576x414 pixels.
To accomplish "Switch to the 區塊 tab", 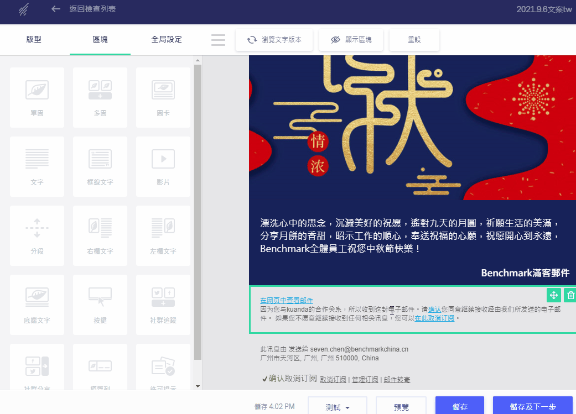I will point(100,39).
